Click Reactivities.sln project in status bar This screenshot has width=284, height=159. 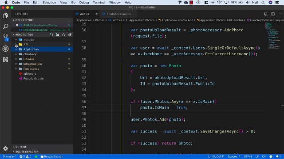point(52,156)
